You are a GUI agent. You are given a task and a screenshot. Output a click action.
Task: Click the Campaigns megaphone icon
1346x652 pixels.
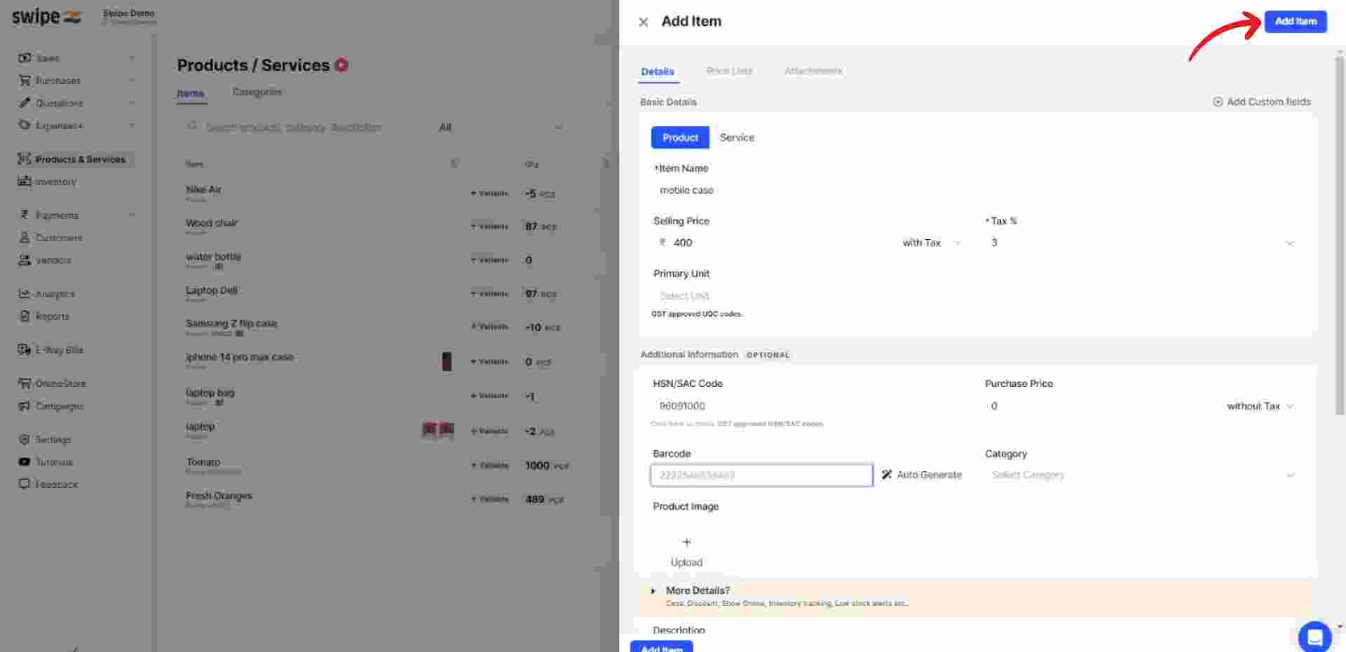point(25,406)
